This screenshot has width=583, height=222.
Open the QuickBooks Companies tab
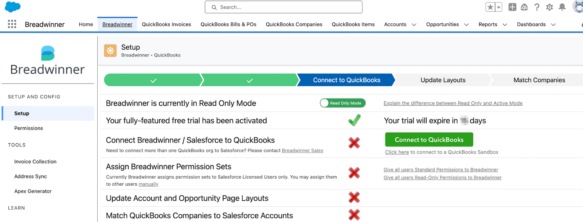(294, 24)
